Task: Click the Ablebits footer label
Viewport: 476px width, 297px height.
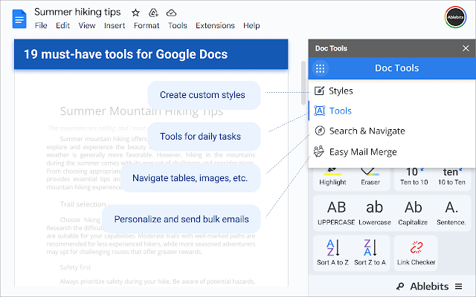Action: (x=429, y=286)
